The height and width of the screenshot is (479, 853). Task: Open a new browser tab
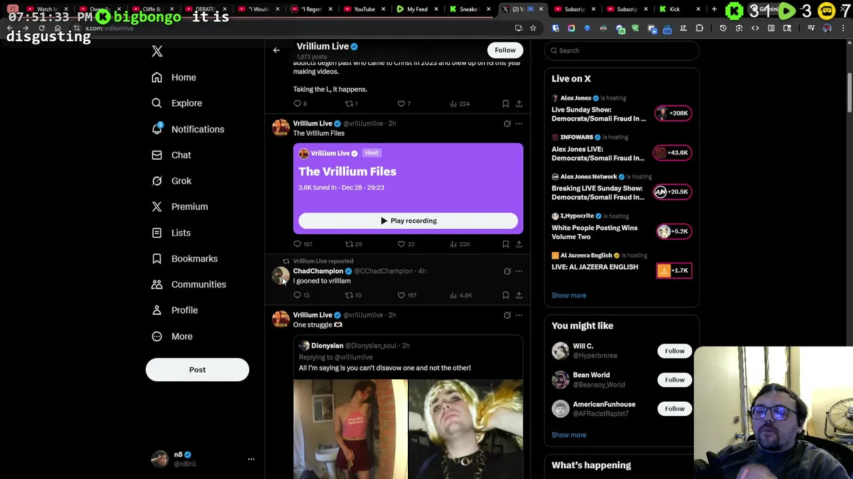[714, 9]
